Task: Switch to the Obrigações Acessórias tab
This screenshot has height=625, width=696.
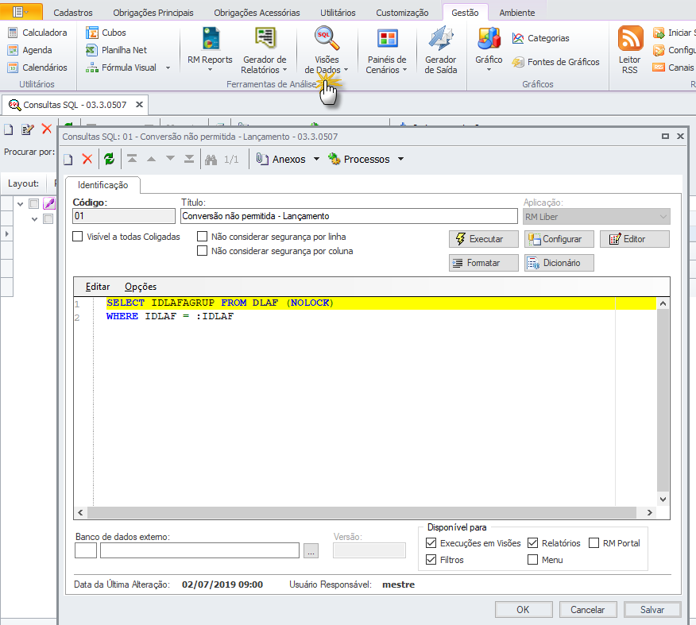Action: [257, 13]
